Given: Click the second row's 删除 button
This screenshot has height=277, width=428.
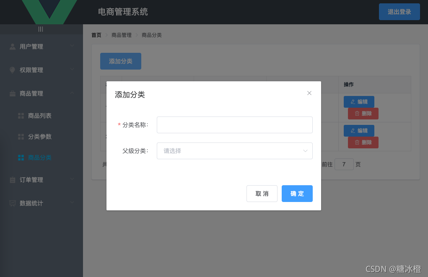Looking at the screenshot, I should (x=363, y=142).
